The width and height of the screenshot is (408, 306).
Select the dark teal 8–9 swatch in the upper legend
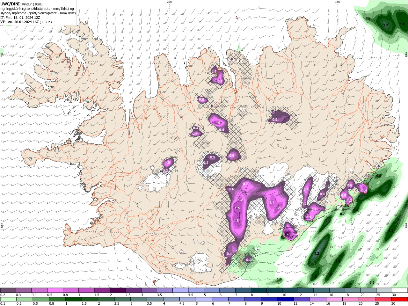(259, 290)
